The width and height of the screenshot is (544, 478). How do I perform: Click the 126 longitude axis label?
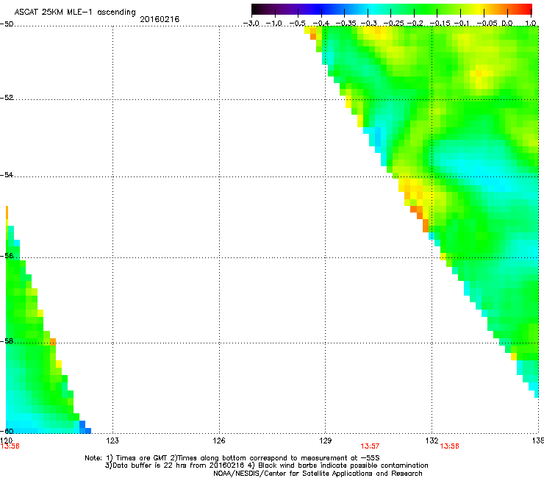click(x=219, y=440)
